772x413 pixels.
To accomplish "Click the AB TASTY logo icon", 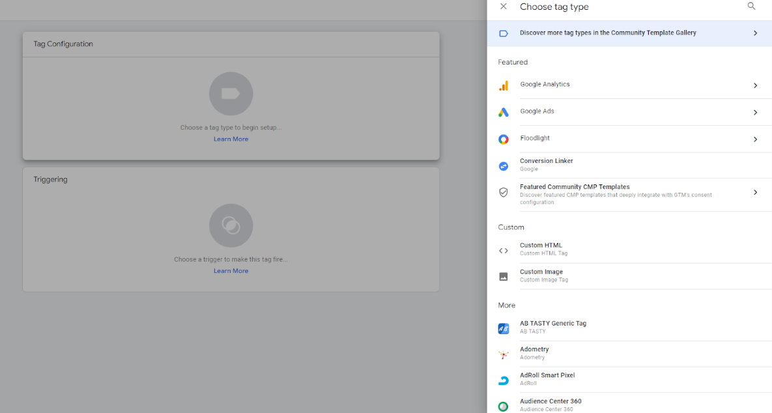I will pos(503,328).
